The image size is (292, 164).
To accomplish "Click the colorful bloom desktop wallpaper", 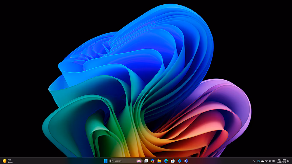I will pyautogui.click(x=146, y=88).
